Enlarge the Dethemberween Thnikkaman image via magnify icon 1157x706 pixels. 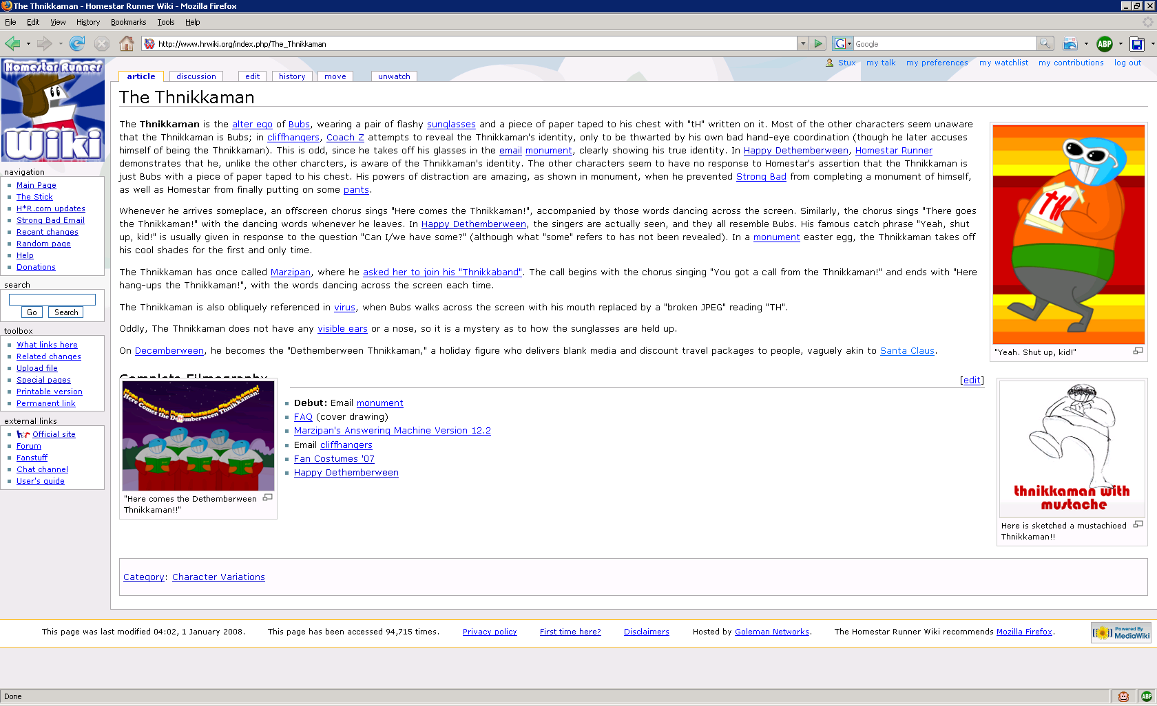(268, 498)
